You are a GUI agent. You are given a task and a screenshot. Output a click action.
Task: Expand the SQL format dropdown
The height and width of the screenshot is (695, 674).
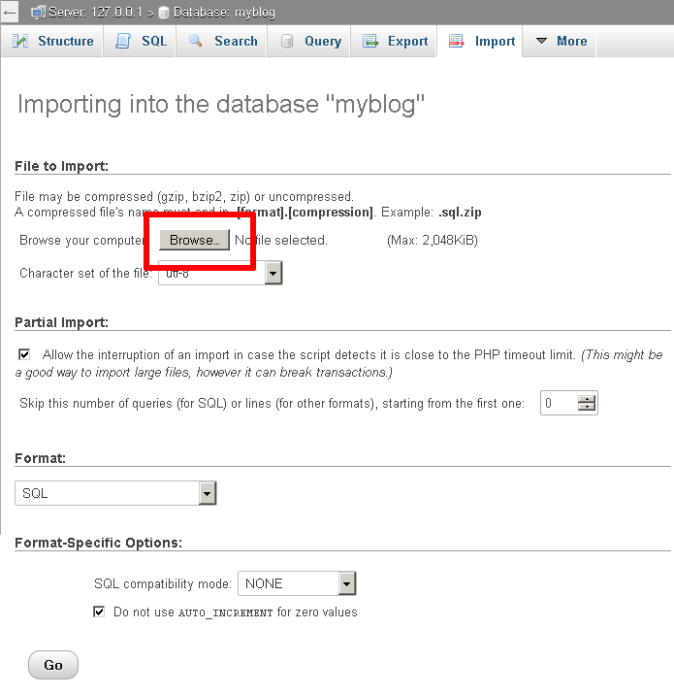click(x=207, y=494)
